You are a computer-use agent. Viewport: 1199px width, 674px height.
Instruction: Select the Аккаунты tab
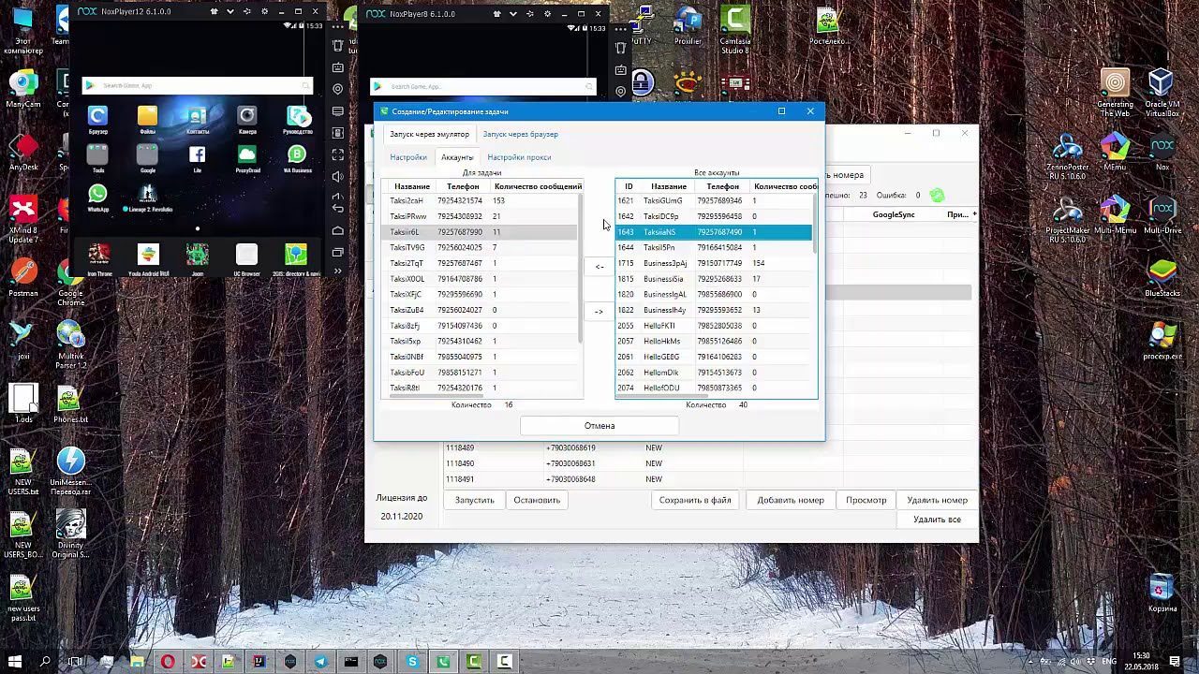[x=457, y=157]
